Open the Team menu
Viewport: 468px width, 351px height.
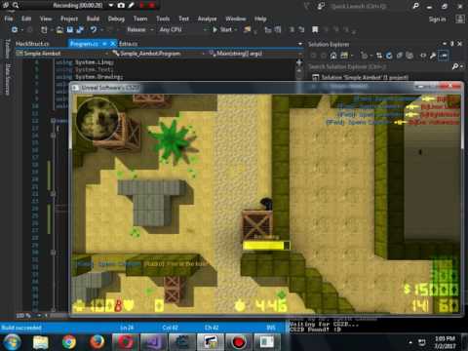point(140,19)
